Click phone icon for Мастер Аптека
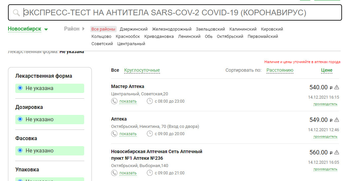Viewport: 347px width, 181px height. coord(114,101)
